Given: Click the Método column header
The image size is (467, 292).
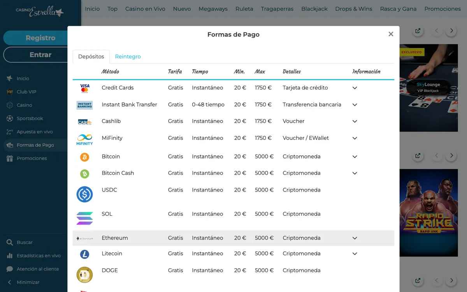Looking at the screenshot, I should (x=110, y=72).
